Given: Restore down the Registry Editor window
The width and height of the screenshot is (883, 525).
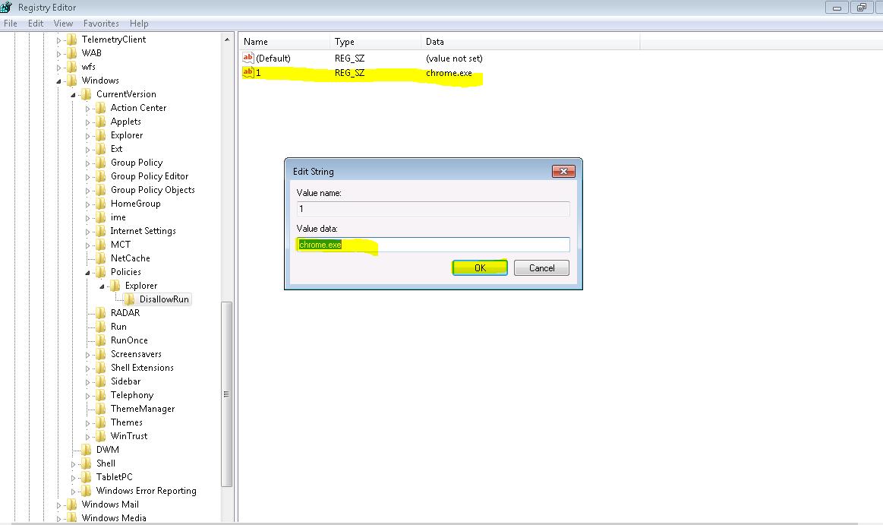Looking at the screenshot, I should 862,8.
